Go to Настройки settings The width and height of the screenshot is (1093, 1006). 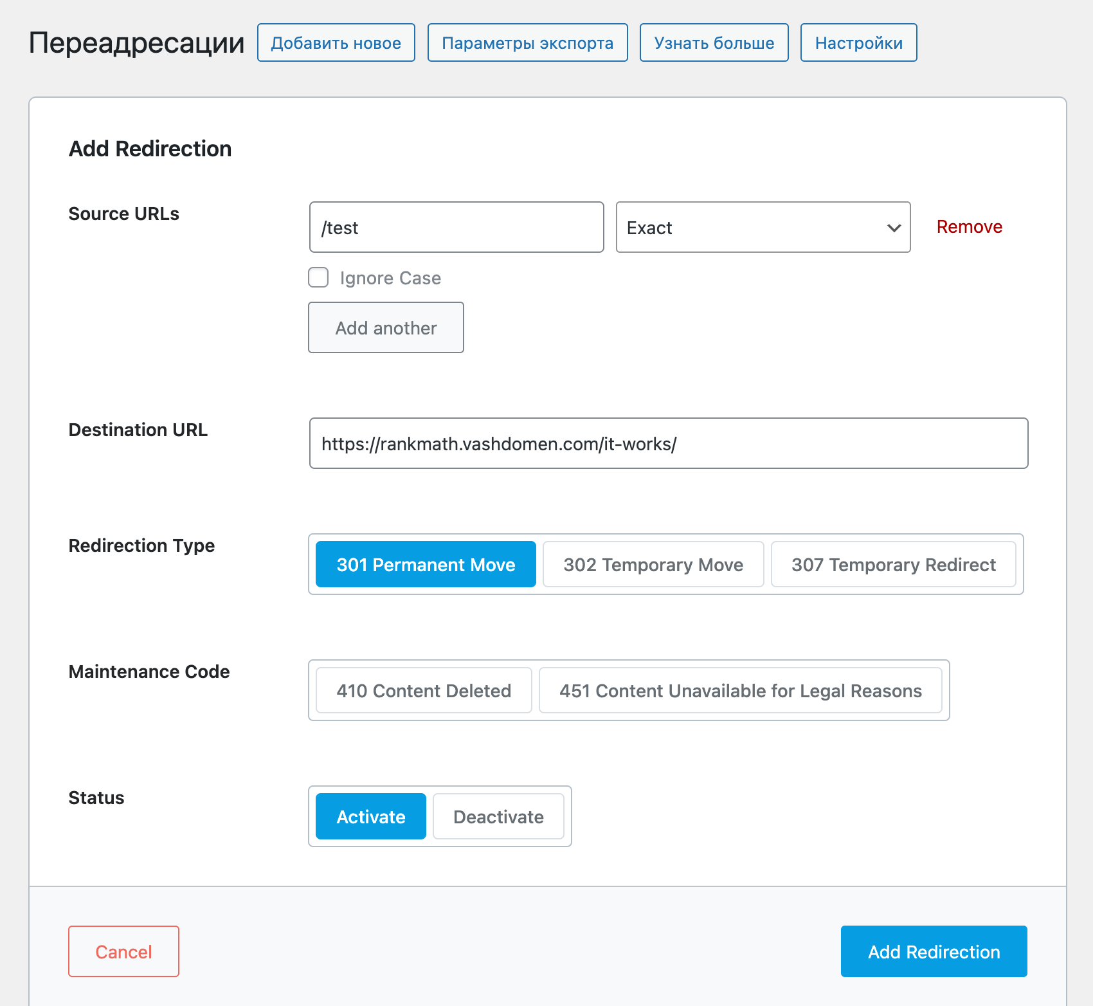859,42
